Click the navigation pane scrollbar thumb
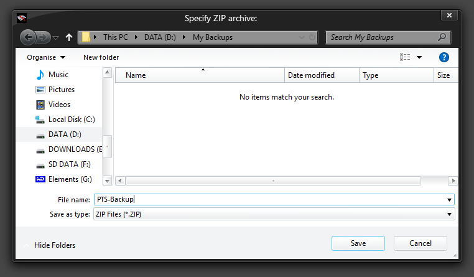Viewport: 474px width, 277px height. (x=107, y=147)
